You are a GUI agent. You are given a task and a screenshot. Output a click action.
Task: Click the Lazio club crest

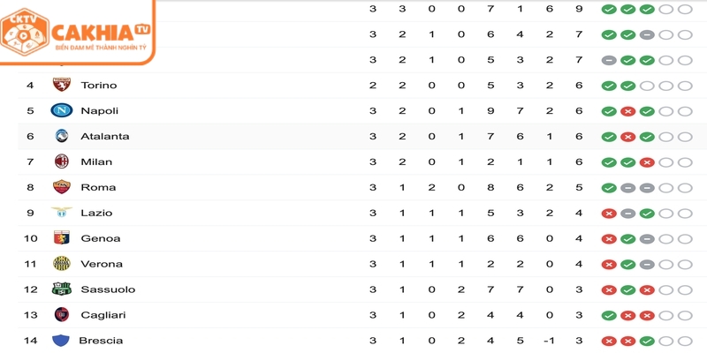61,213
